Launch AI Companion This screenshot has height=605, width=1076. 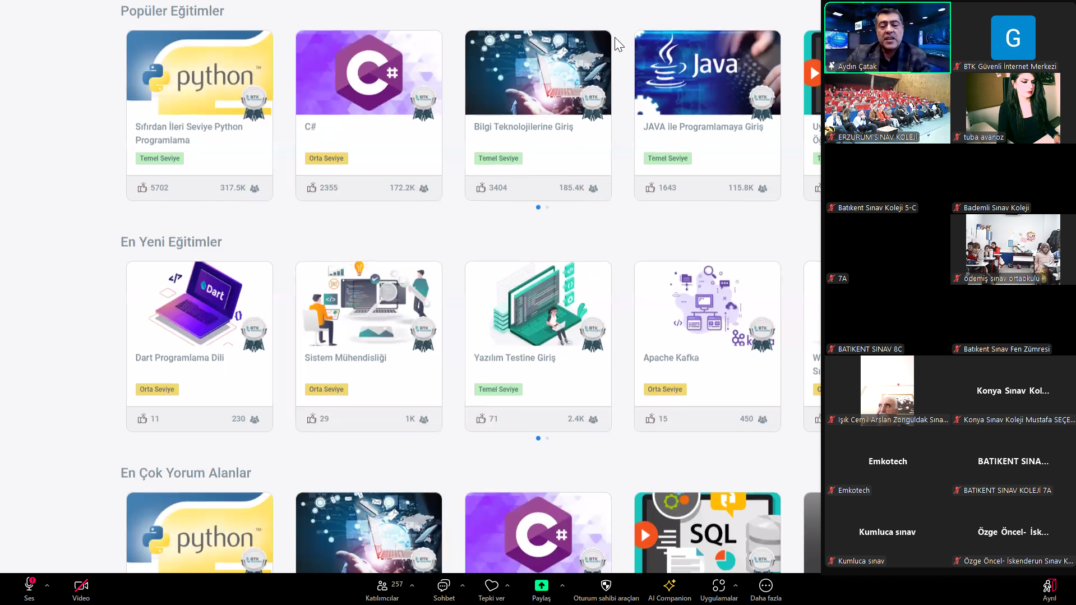669,589
